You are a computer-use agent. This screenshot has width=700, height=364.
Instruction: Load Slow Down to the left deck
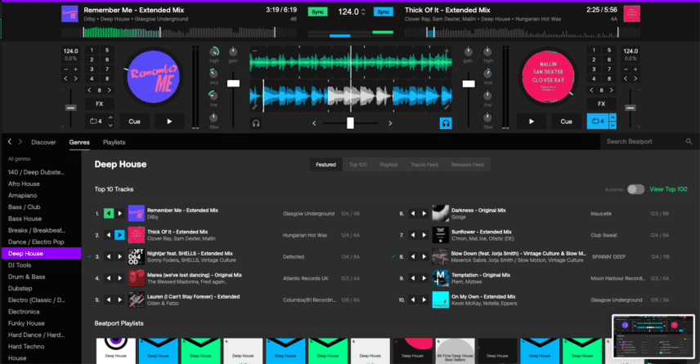pos(412,256)
